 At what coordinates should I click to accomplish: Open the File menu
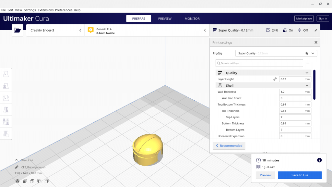tap(3, 10)
